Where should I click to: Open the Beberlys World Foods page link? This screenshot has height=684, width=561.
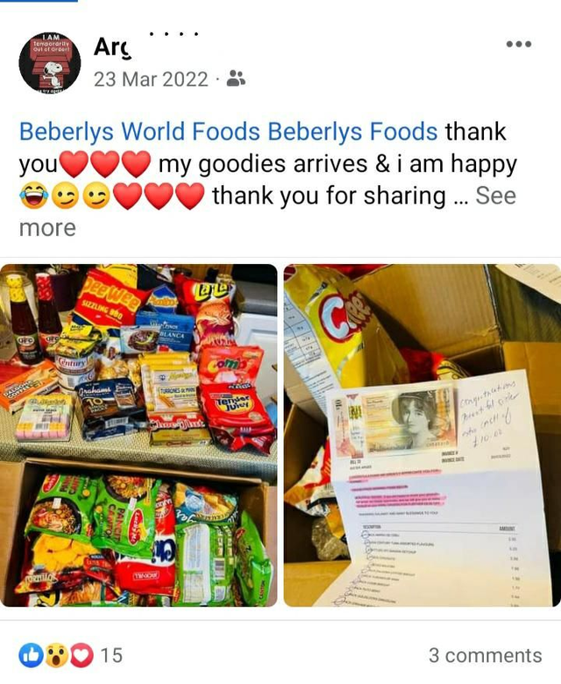140,132
